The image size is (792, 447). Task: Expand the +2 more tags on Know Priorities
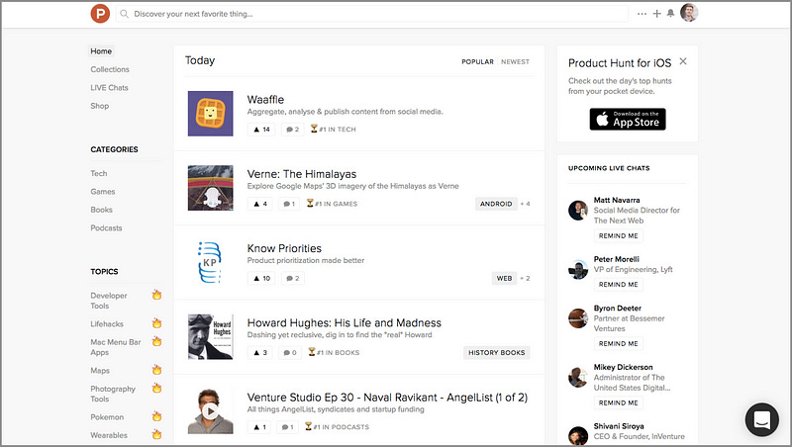(x=526, y=278)
